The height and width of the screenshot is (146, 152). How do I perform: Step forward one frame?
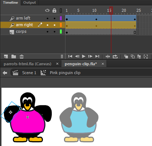point(90,56)
